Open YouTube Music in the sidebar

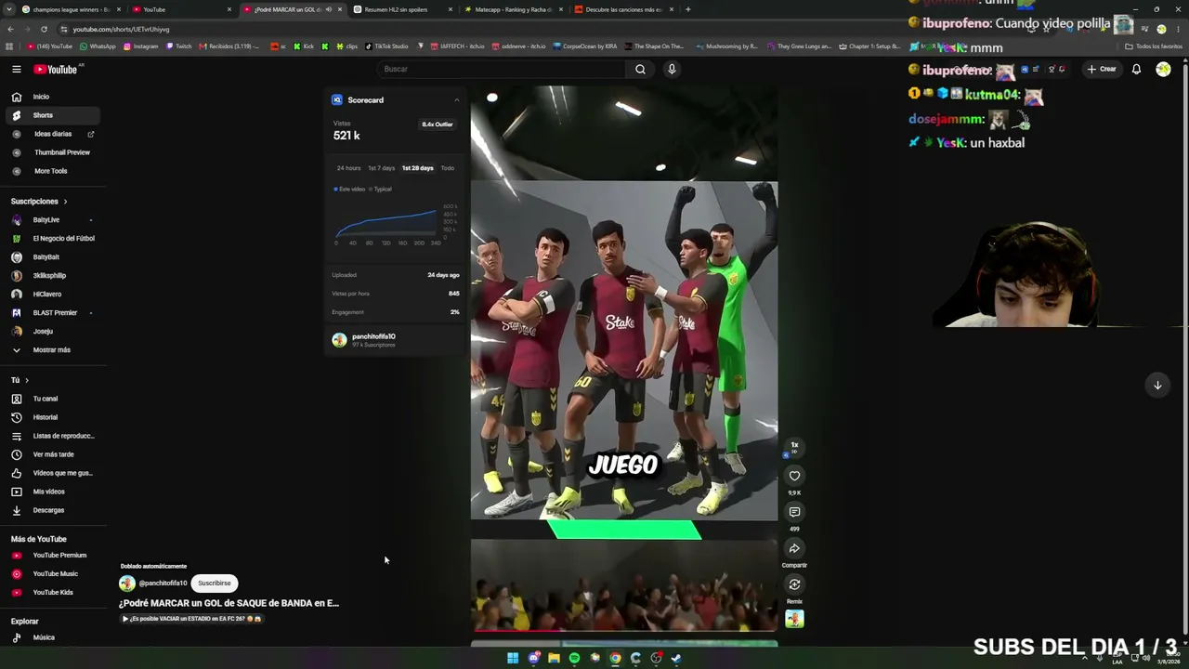52,574
